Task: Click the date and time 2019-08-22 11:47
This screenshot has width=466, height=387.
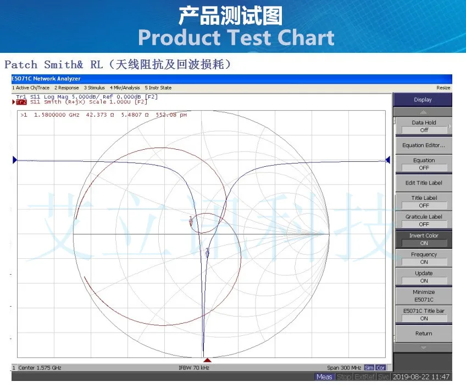Action: [x=421, y=377]
